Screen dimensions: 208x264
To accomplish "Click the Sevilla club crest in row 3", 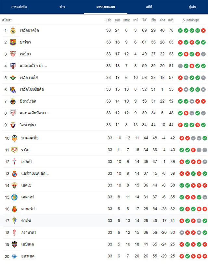I will tap(13, 54).
